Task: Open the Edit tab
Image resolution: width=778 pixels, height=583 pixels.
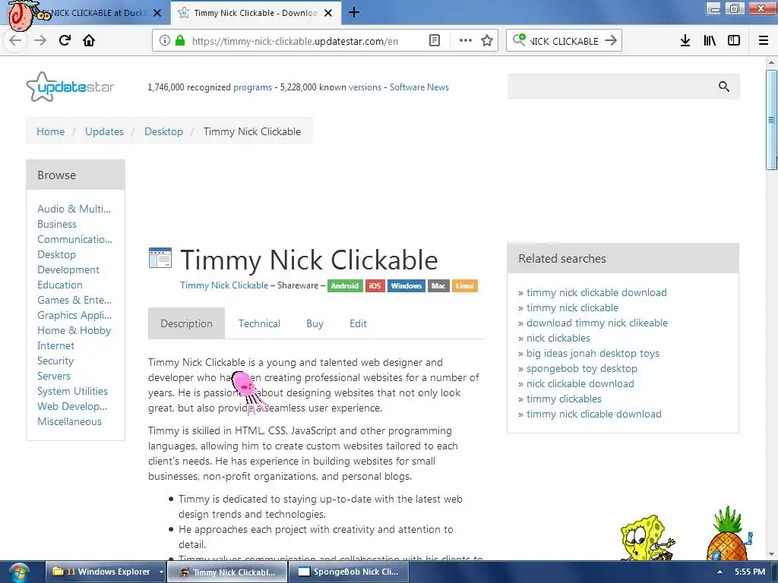Action: click(358, 323)
